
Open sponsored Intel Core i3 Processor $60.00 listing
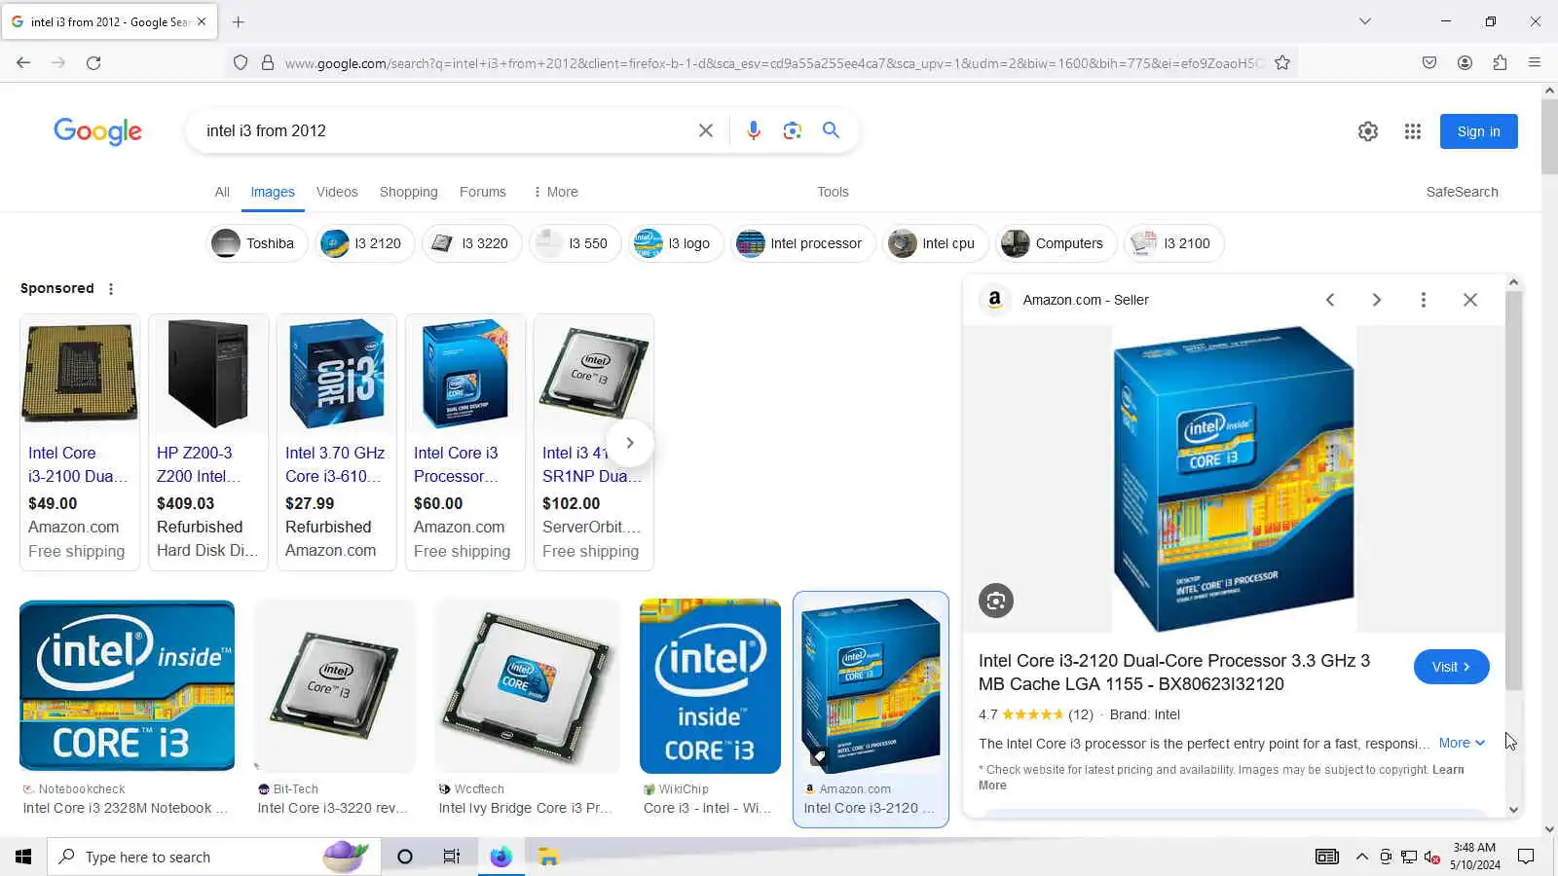click(465, 442)
